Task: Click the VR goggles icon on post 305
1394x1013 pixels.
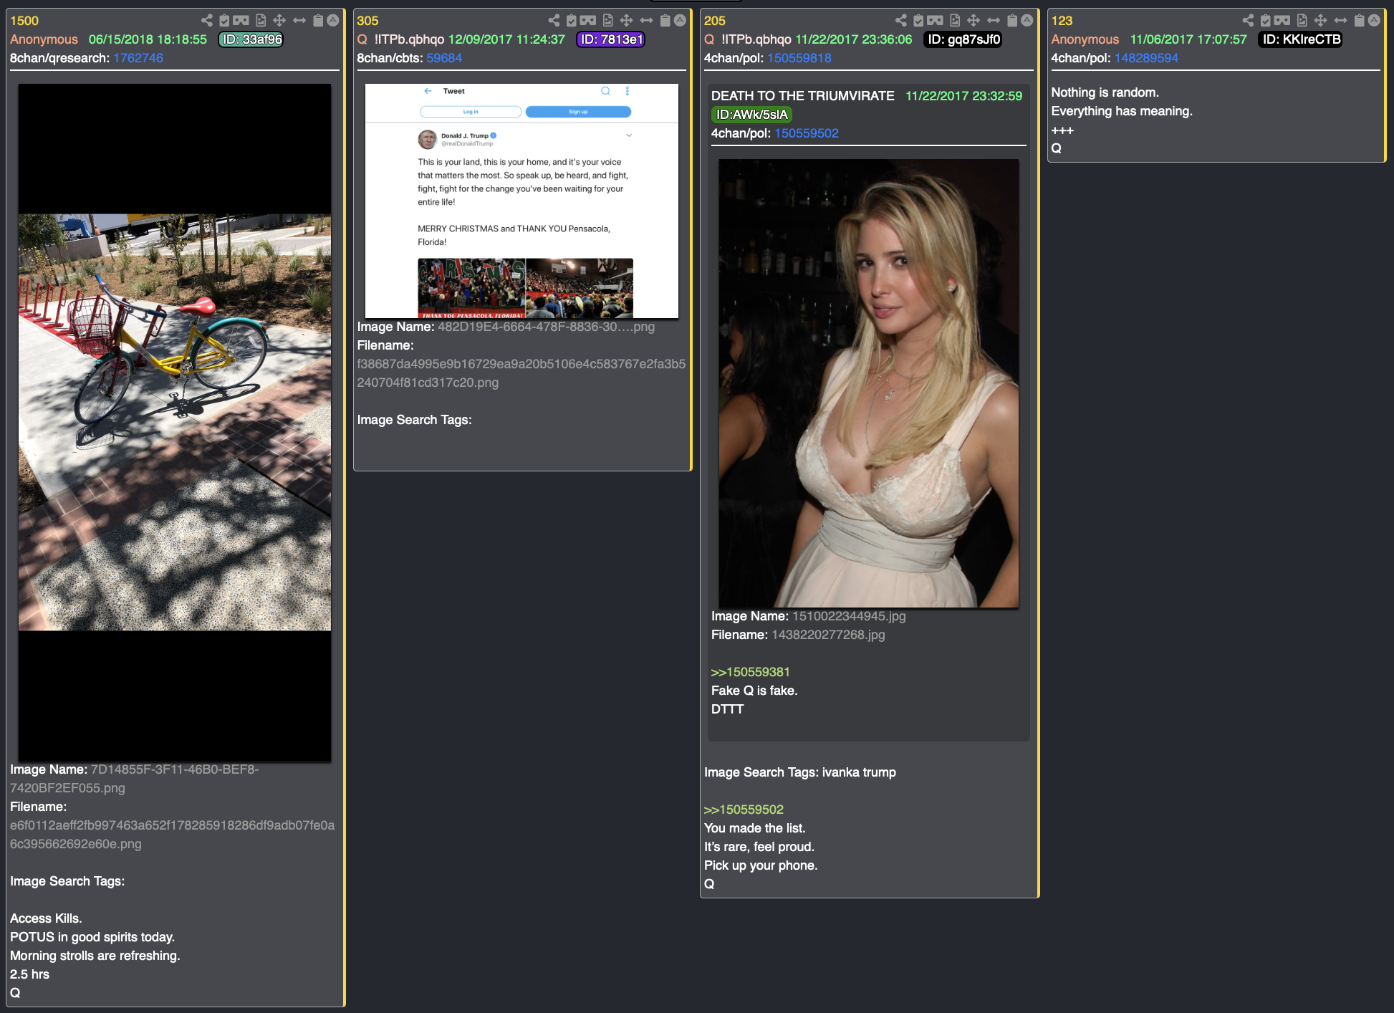Action: (588, 20)
